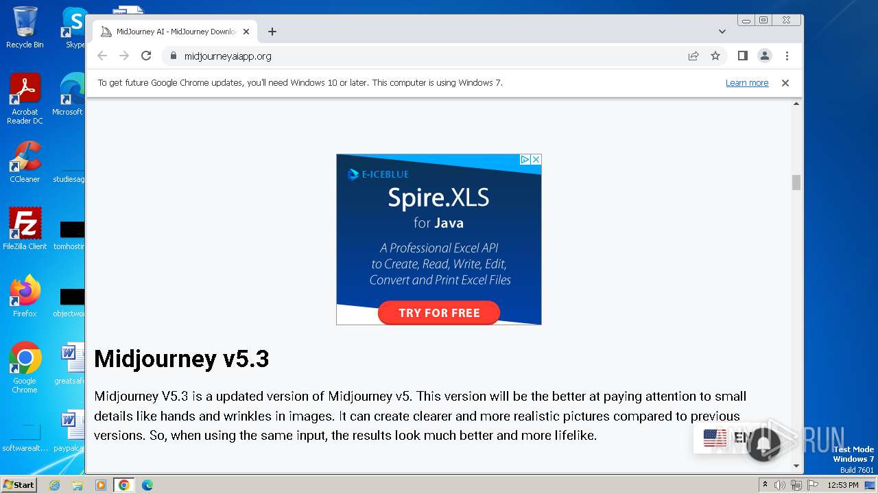Switch to Chrome in the taskbar
This screenshot has height=494, width=878.
pyautogui.click(x=124, y=485)
